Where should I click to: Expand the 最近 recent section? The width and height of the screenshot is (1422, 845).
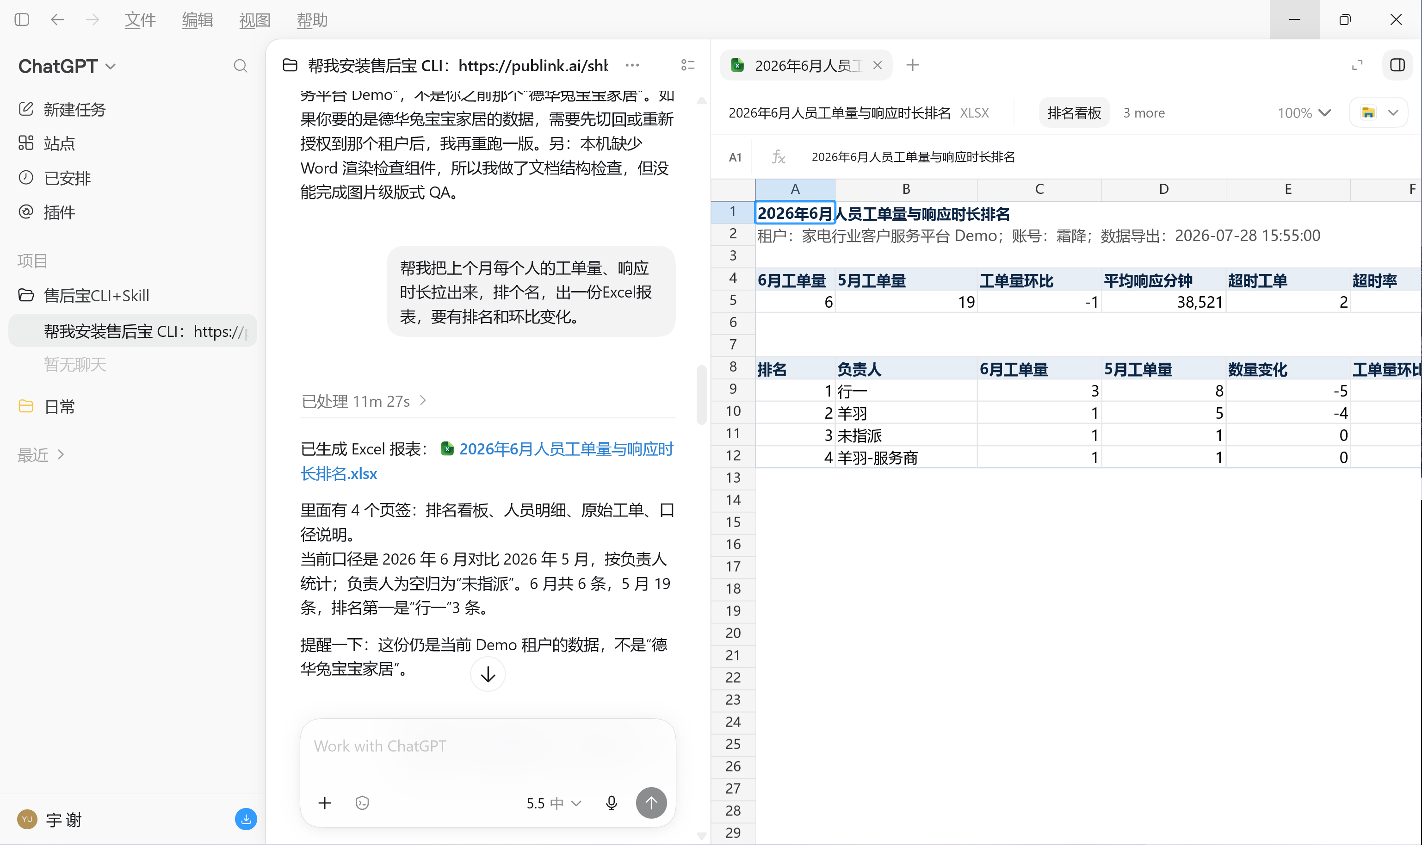click(41, 455)
